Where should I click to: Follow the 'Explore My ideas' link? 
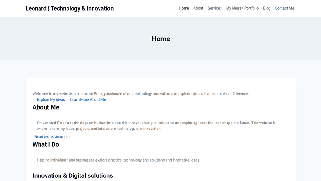51,100
